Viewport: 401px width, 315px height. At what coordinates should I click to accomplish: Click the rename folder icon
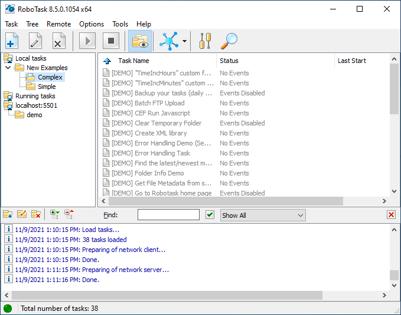(22, 214)
